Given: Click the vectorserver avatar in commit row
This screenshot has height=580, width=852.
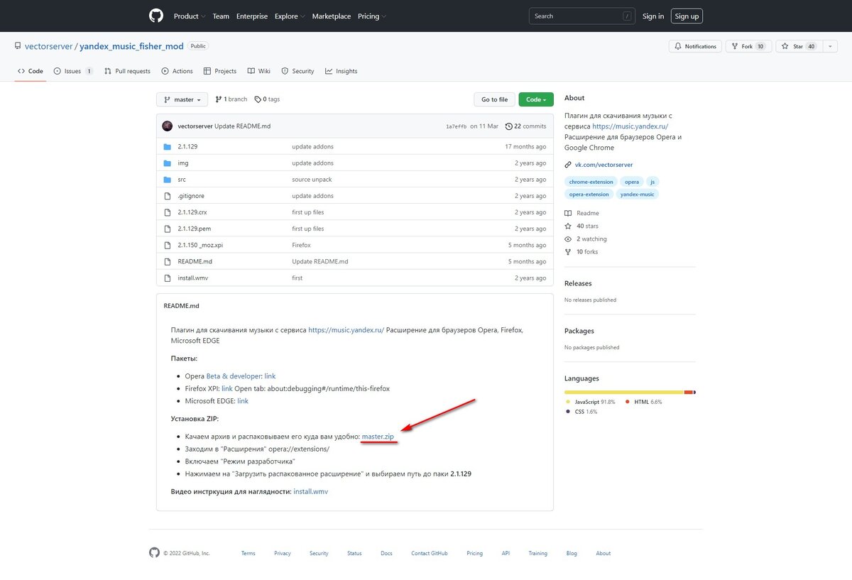Looking at the screenshot, I should click(168, 126).
